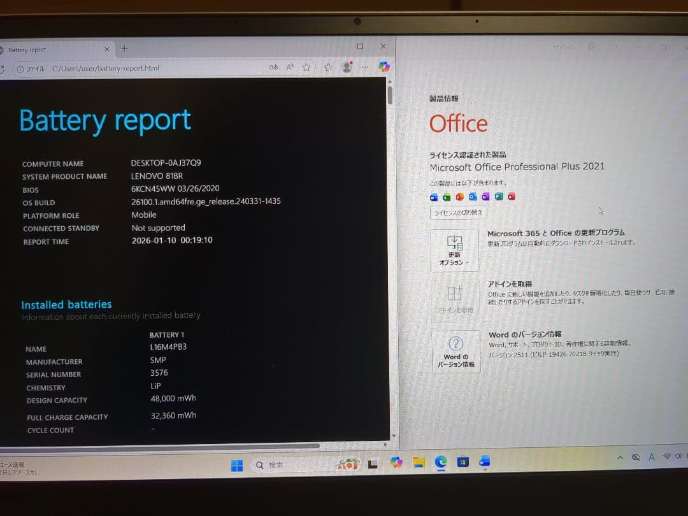688x516 pixels.
Task: Open Edge settings and more menu
Action: click(x=365, y=66)
